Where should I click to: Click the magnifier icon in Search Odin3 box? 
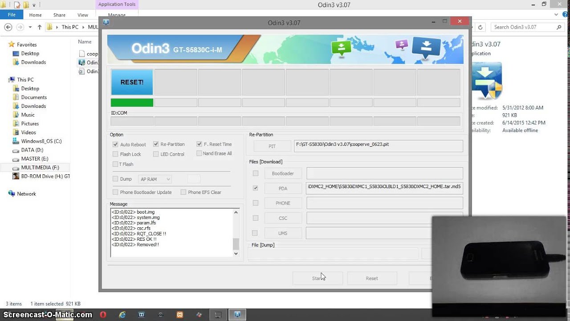pyautogui.click(x=559, y=27)
